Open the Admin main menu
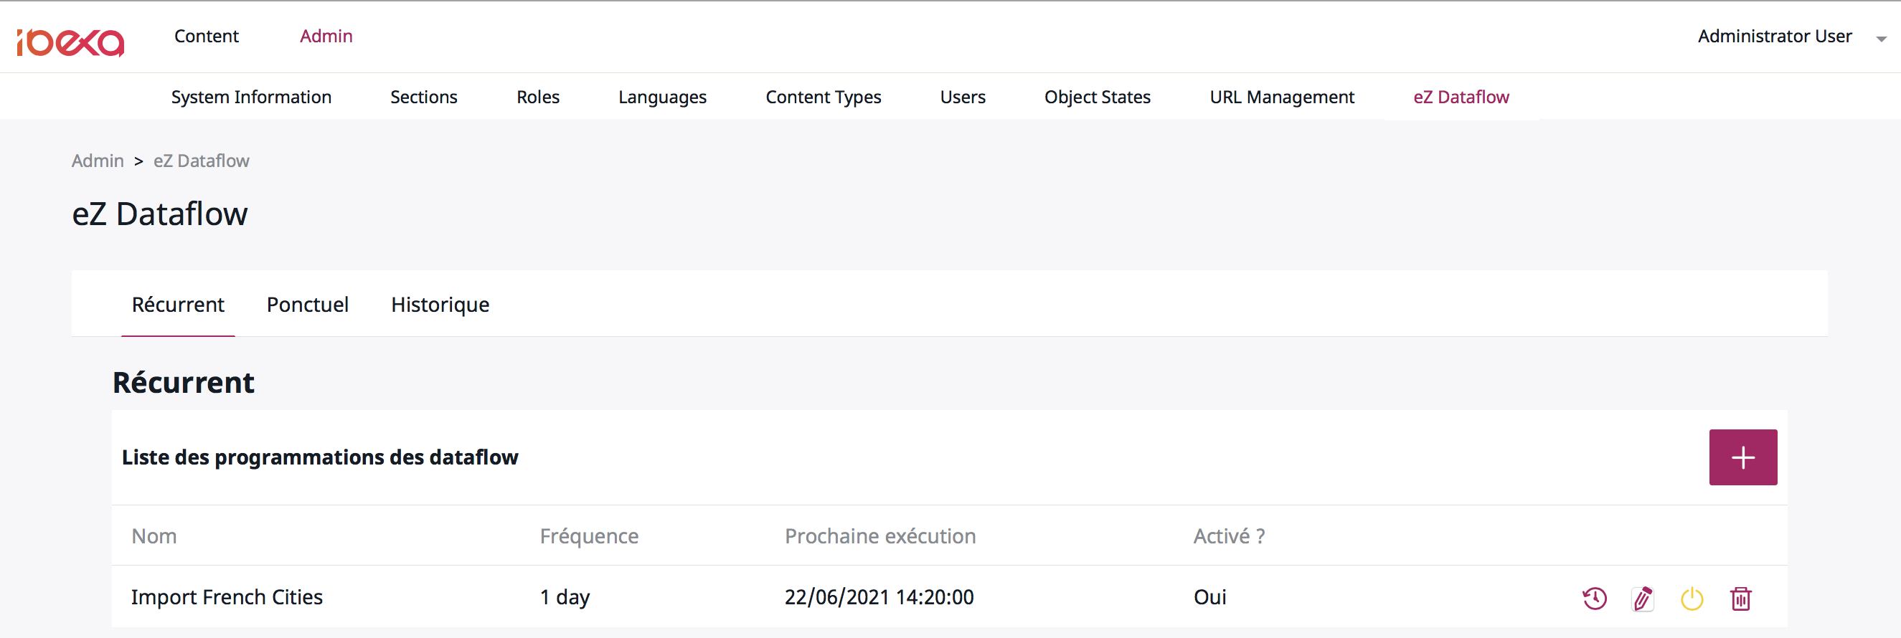1901x638 pixels. [x=326, y=36]
